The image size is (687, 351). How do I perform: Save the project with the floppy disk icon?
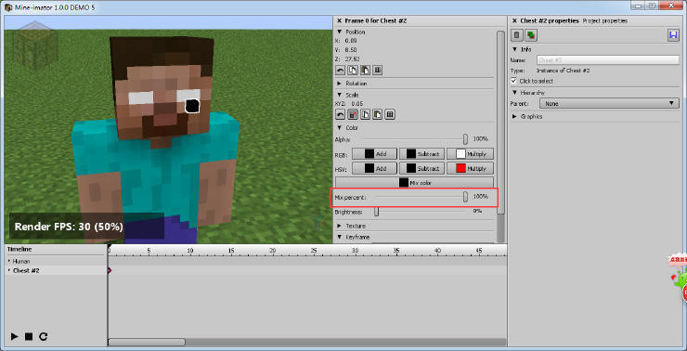tap(673, 35)
